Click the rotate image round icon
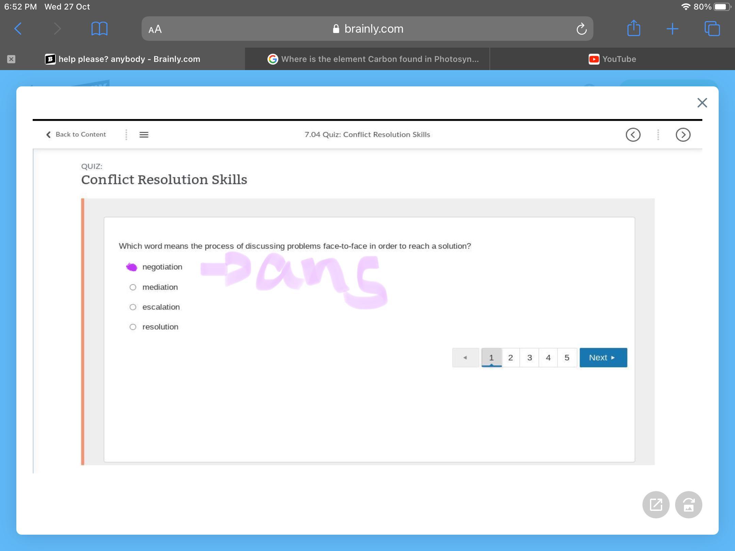The height and width of the screenshot is (551, 735). (x=688, y=504)
